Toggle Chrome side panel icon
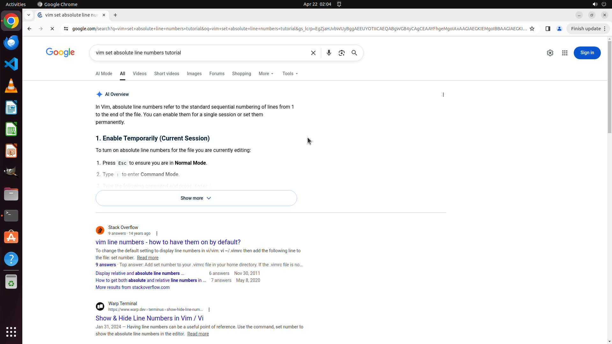 pos(548,29)
